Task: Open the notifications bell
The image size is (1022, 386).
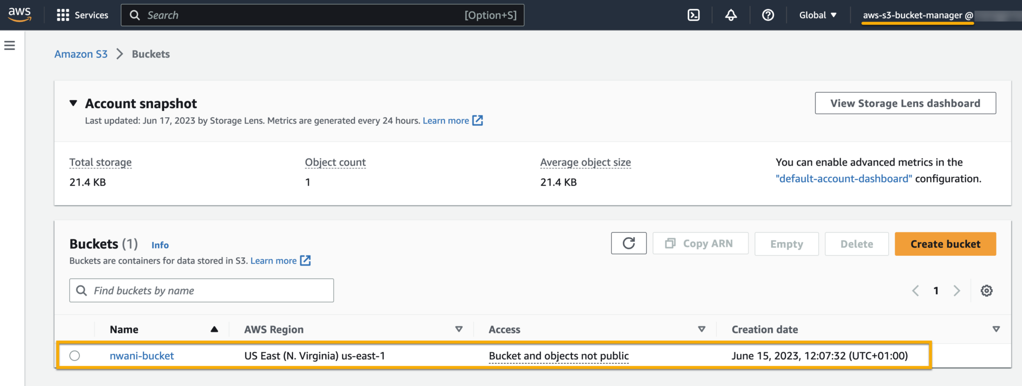Action: pyautogui.click(x=731, y=15)
